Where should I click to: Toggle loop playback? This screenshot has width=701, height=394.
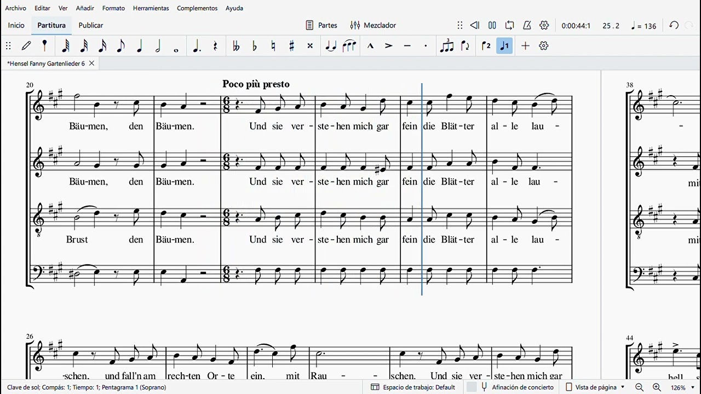[x=510, y=25]
